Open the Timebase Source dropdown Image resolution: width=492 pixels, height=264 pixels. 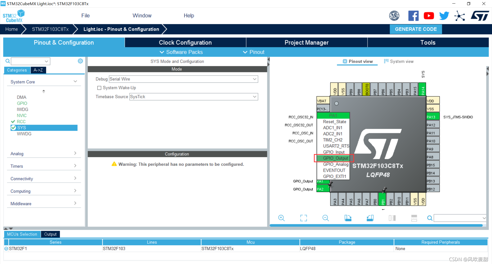pos(194,97)
